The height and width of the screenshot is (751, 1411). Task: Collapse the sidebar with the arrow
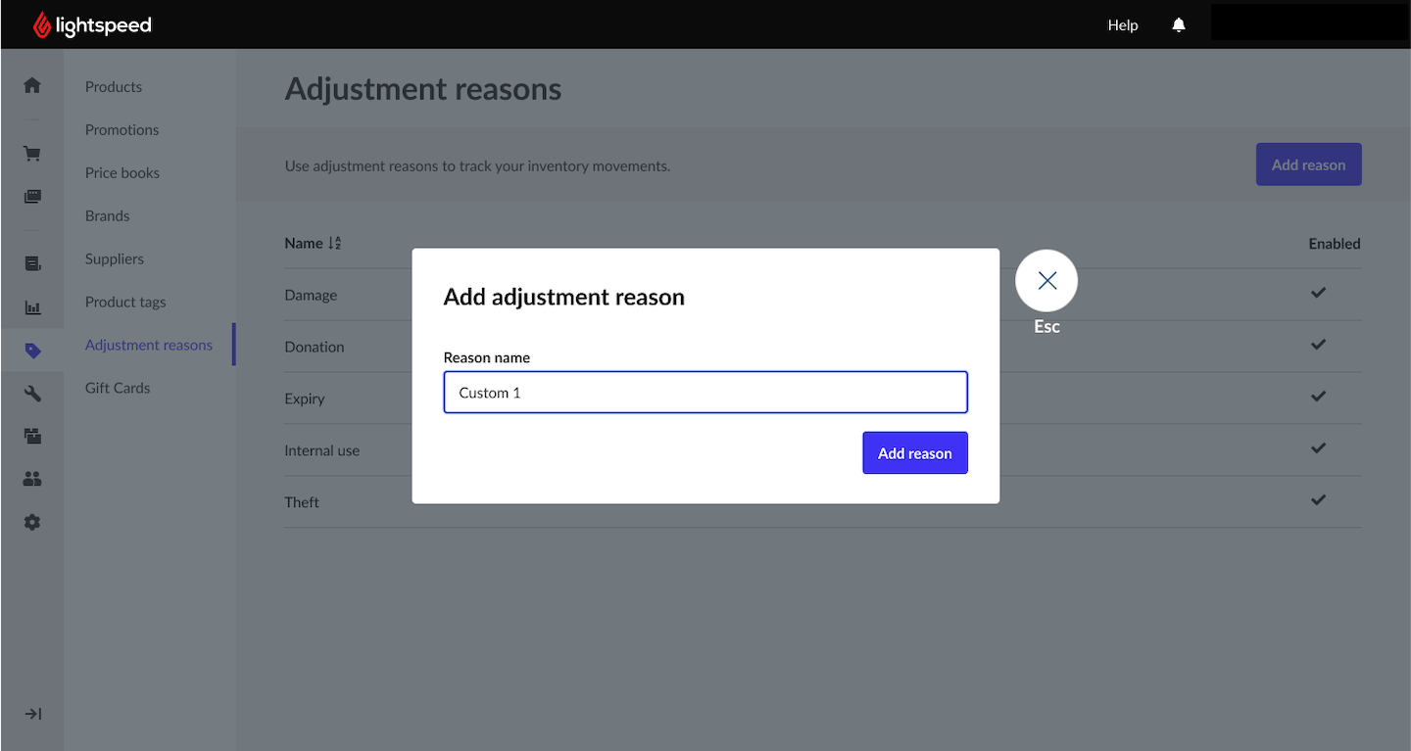(x=31, y=713)
